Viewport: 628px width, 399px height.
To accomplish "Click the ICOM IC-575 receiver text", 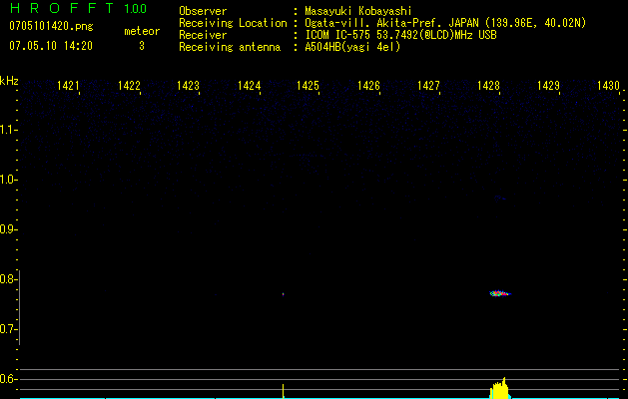I will tap(400, 35).
